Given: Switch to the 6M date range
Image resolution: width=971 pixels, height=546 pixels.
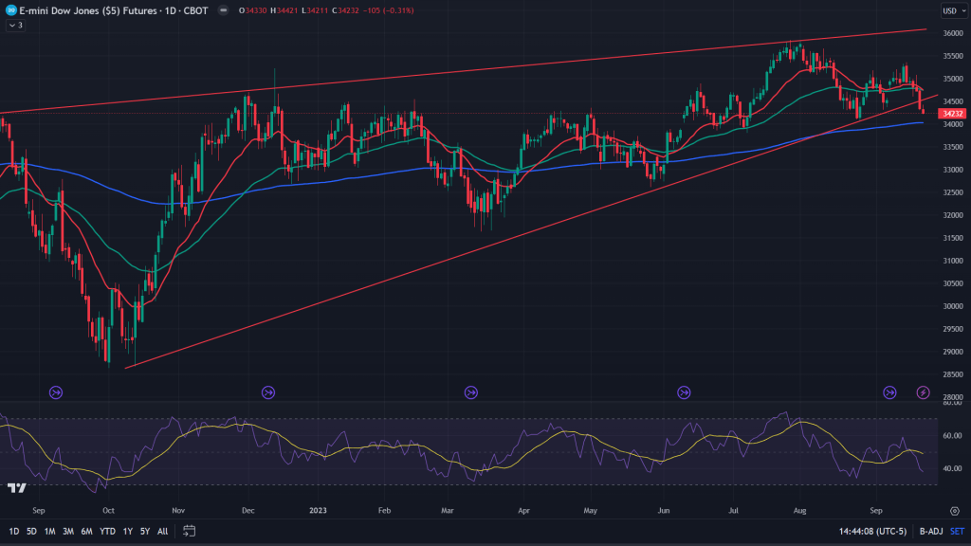Looking at the screenshot, I should tap(86, 531).
